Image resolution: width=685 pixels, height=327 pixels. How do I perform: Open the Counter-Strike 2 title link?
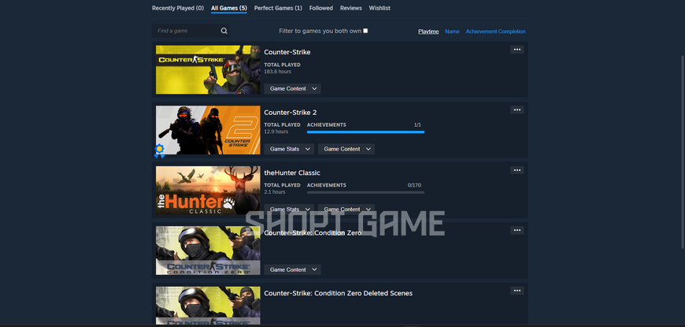point(290,113)
